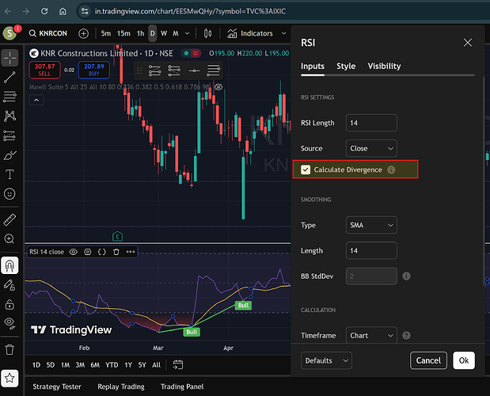Show info for Calculate Divergence
Viewport: 490px width, 396px height.
[x=391, y=169]
